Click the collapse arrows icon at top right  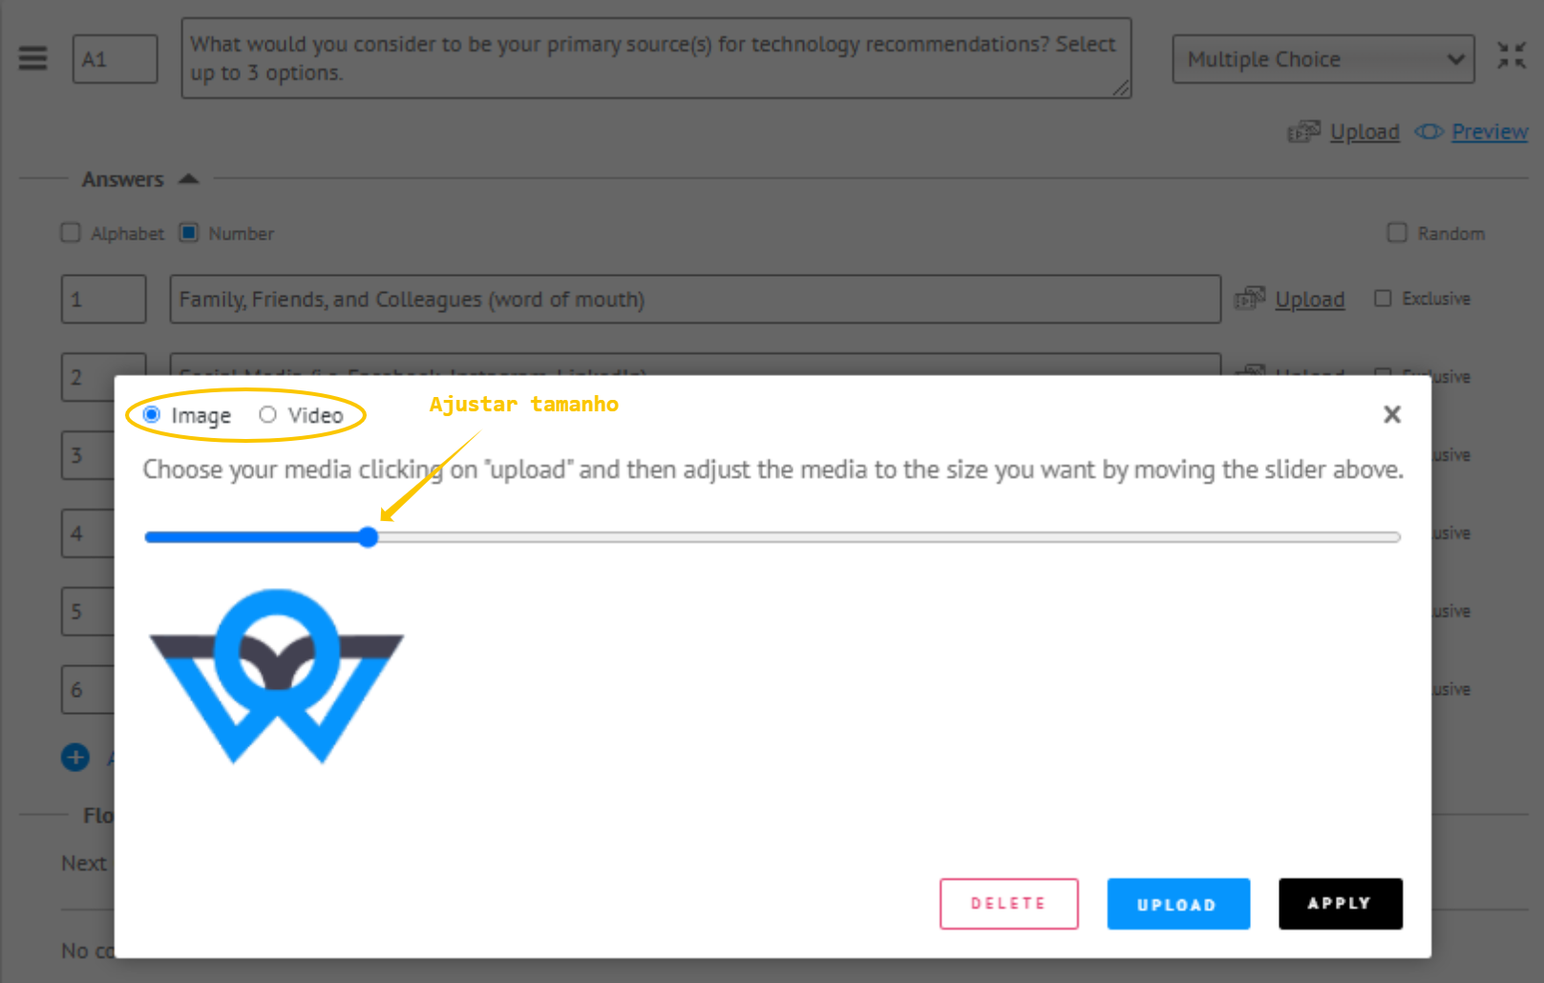(x=1511, y=55)
